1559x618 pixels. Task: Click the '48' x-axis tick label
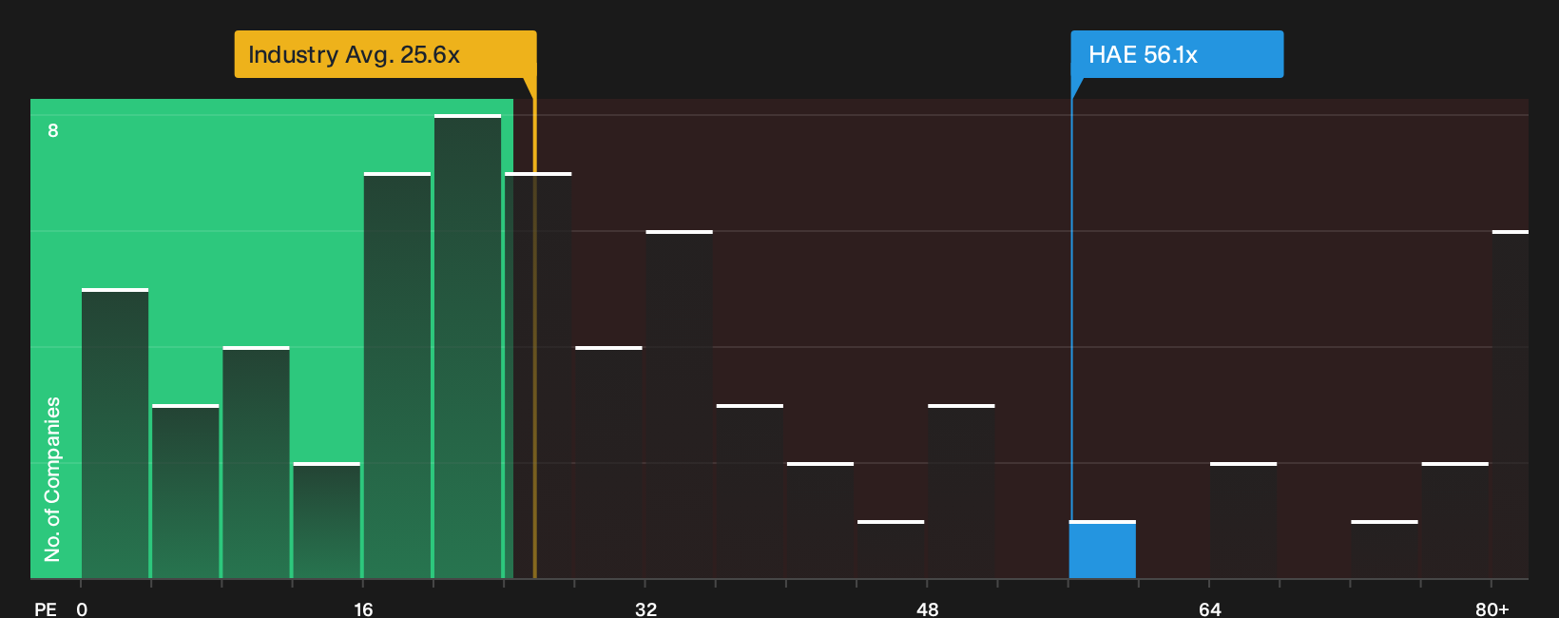(928, 609)
